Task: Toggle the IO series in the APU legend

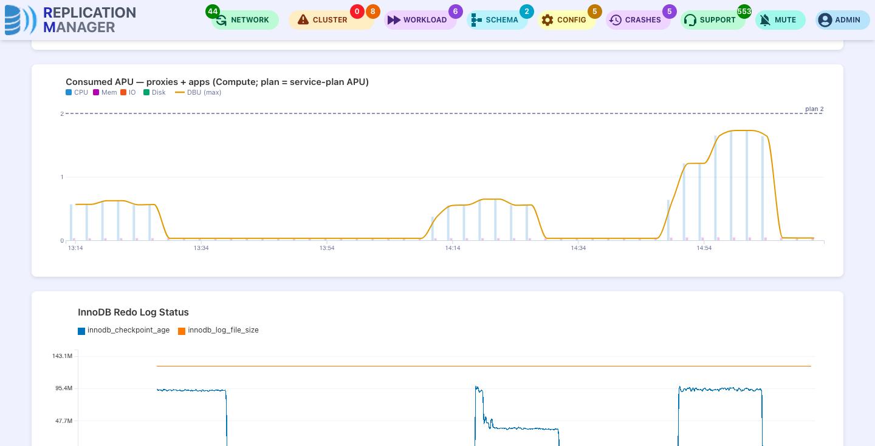Action: [128, 93]
